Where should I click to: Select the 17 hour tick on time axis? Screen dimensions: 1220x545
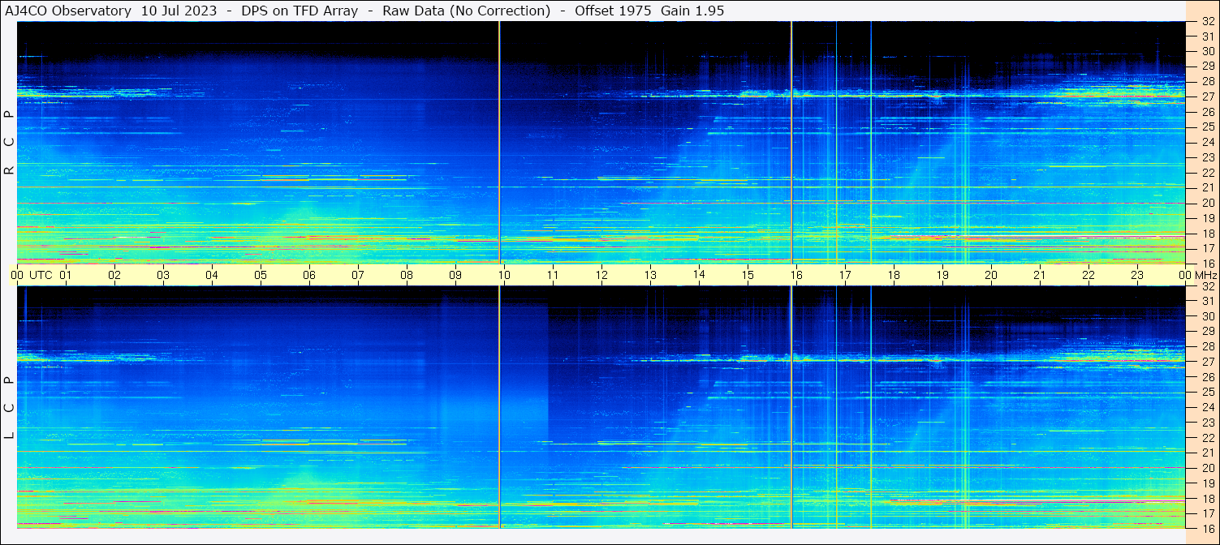[845, 275]
